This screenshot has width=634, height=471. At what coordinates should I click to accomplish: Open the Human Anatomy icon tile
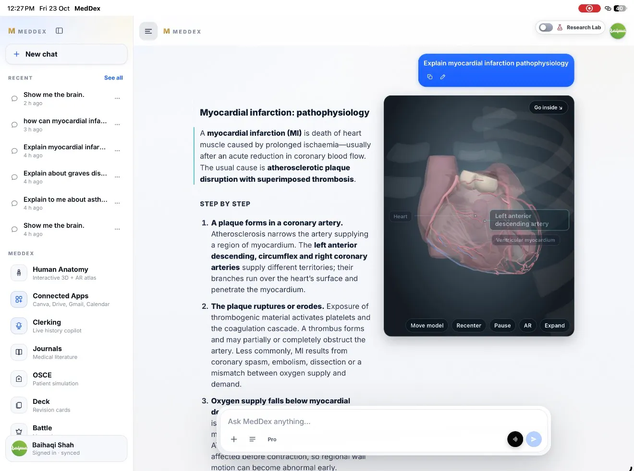[19, 273]
